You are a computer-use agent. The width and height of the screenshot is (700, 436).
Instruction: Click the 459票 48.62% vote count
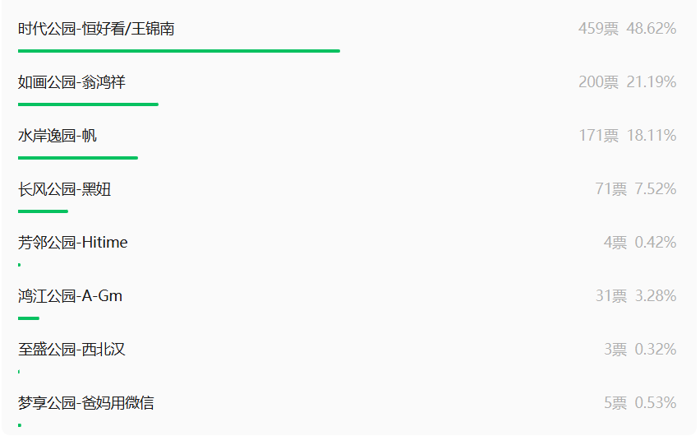pyautogui.click(x=627, y=29)
